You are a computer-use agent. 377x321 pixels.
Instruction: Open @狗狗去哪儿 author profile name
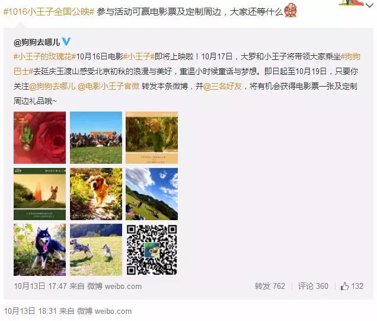(37, 42)
